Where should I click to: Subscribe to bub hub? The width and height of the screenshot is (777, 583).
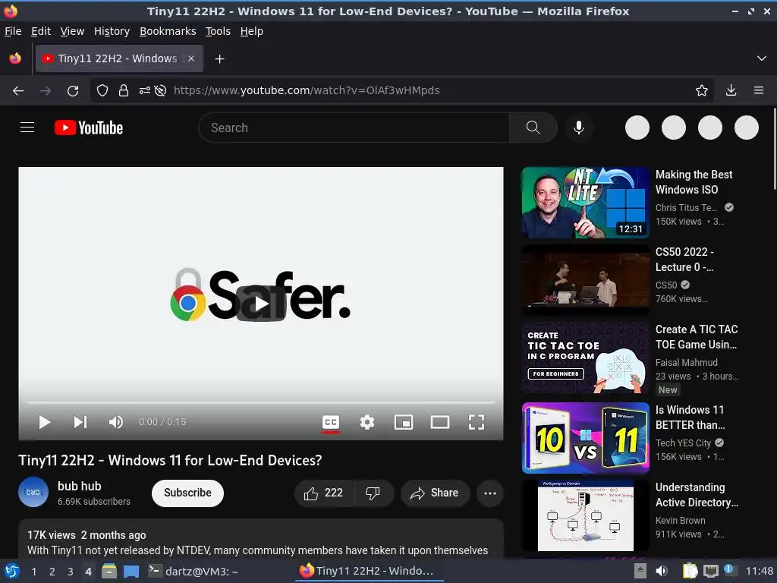coord(188,493)
